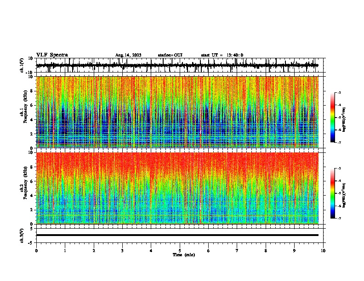Image resolution: width=364 pixels, height=281 pixels.
Task: Click time axis tick label 10
Action: tap(323, 251)
